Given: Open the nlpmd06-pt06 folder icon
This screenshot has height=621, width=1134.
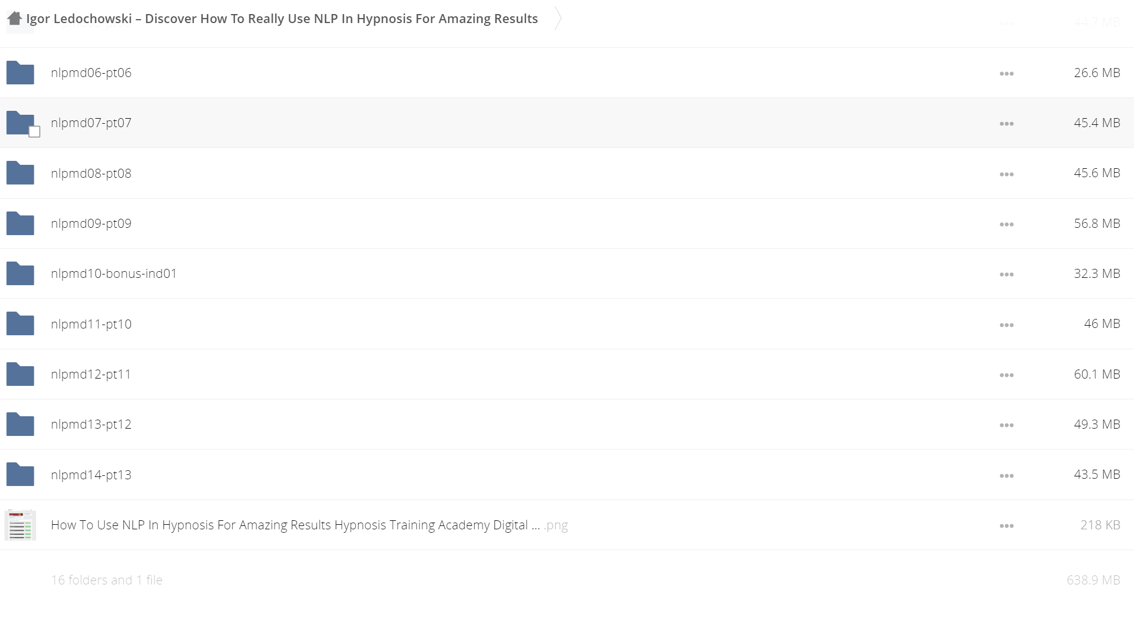Looking at the screenshot, I should tap(20, 73).
